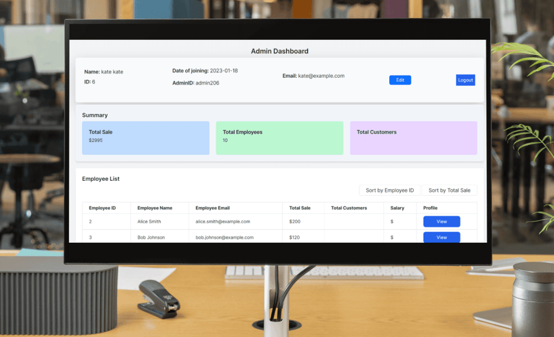Click the Salary column header
Screen dimensions: 554x337
[x=398, y=208]
